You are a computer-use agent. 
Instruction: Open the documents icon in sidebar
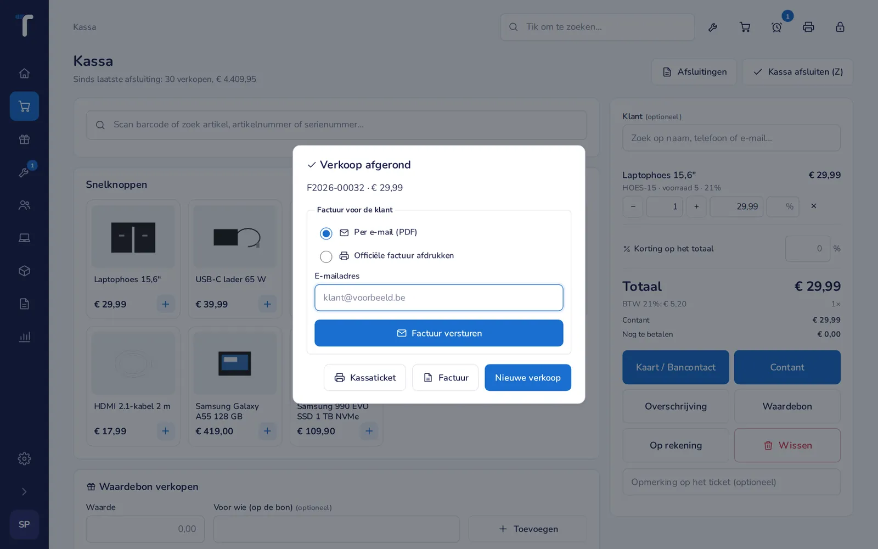tap(24, 304)
